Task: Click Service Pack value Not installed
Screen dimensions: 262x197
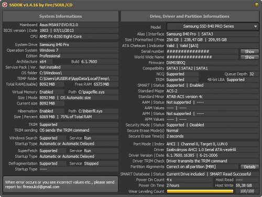Action: click(x=50, y=67)
